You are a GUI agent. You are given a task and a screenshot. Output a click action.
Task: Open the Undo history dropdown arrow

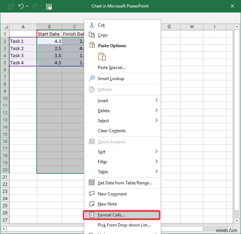coord(27,6)
